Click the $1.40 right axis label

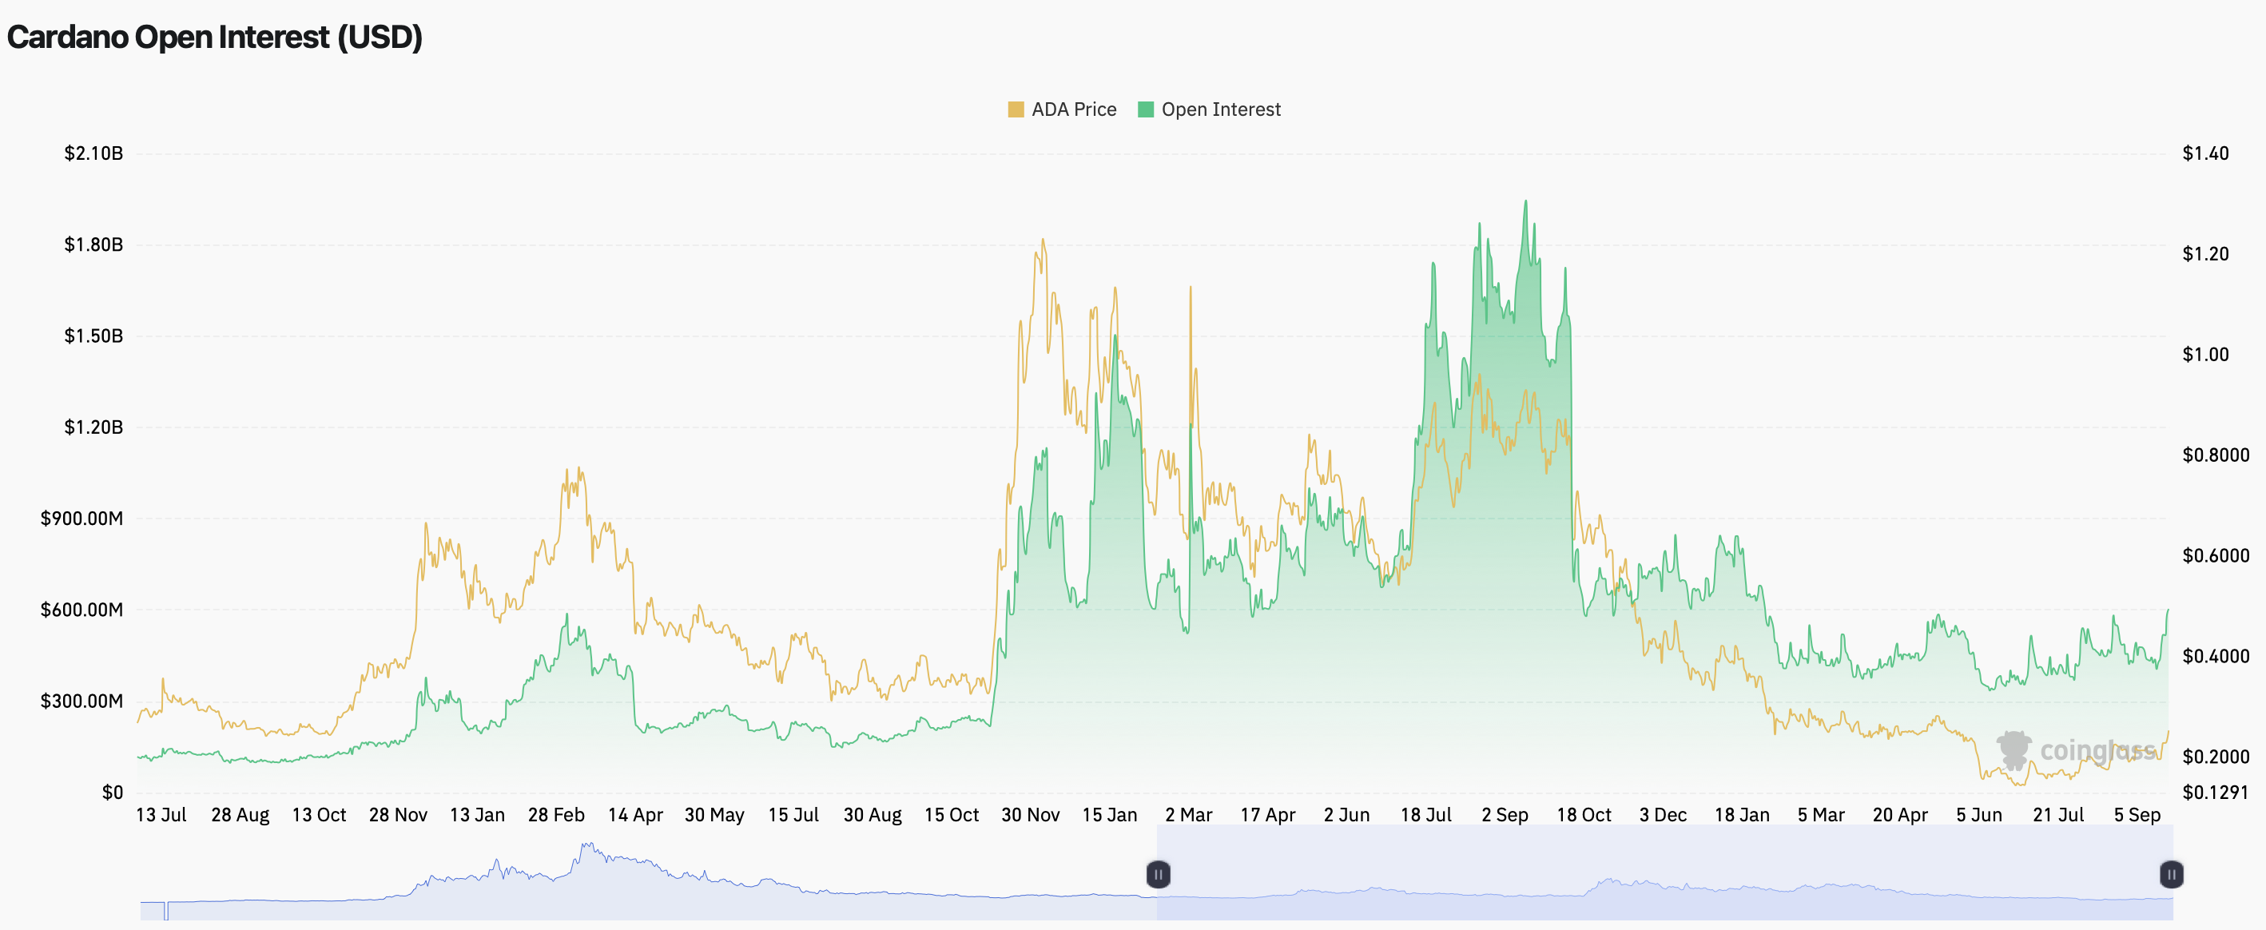coord(2205,153)
